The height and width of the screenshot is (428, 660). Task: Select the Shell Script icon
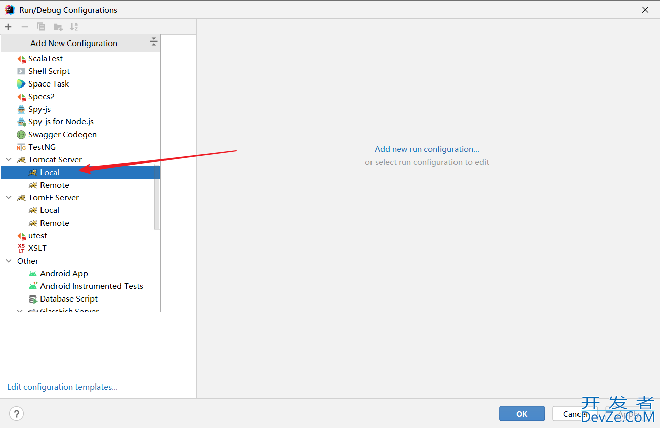point(21,71)
